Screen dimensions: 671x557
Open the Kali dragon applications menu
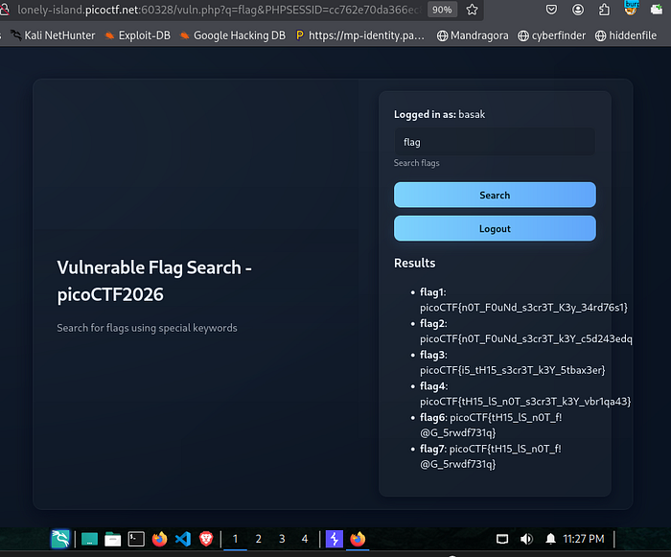(60, 539)
